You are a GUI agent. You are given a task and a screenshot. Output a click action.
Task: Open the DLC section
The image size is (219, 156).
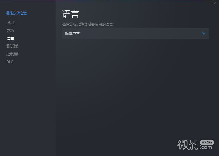10,62
